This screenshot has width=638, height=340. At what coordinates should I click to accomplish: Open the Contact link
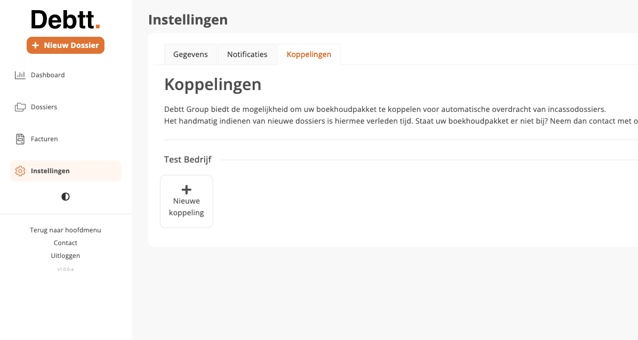point(66,243)
